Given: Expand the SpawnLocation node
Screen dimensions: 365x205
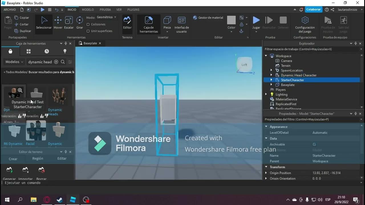Looking at the screenshot, I should point(271,70).
